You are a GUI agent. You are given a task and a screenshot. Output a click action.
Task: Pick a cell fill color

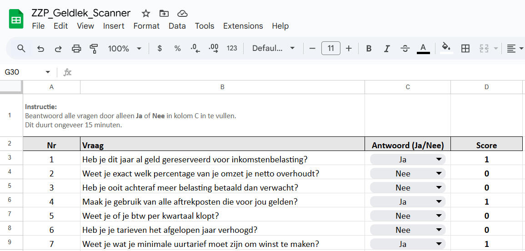click(x=446, y=49)
